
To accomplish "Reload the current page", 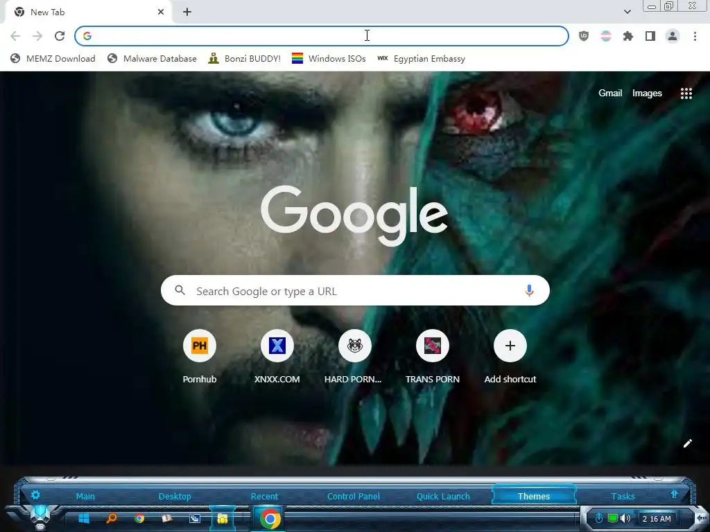I will click(60, 36).
